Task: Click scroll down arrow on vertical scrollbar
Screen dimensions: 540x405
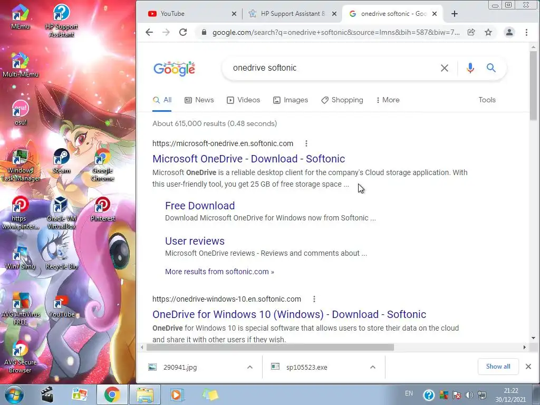Action: point(533,338)
